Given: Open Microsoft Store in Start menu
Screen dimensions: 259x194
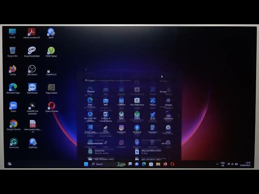Looking at the screenshot, I should [x=137, y=101].
